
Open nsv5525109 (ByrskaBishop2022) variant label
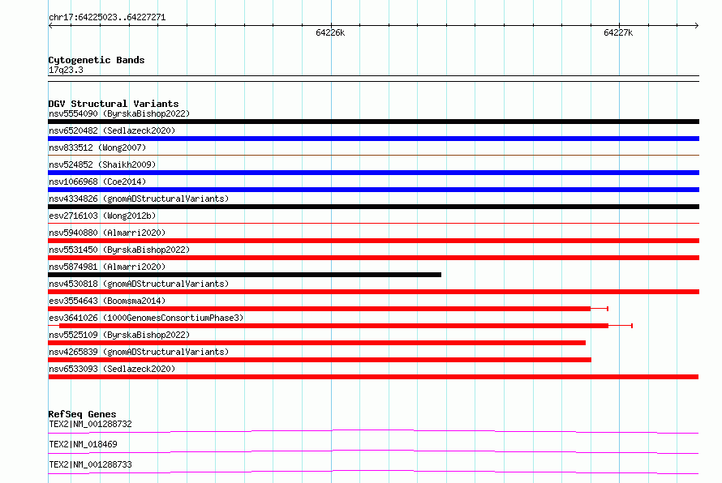point(119,335)
